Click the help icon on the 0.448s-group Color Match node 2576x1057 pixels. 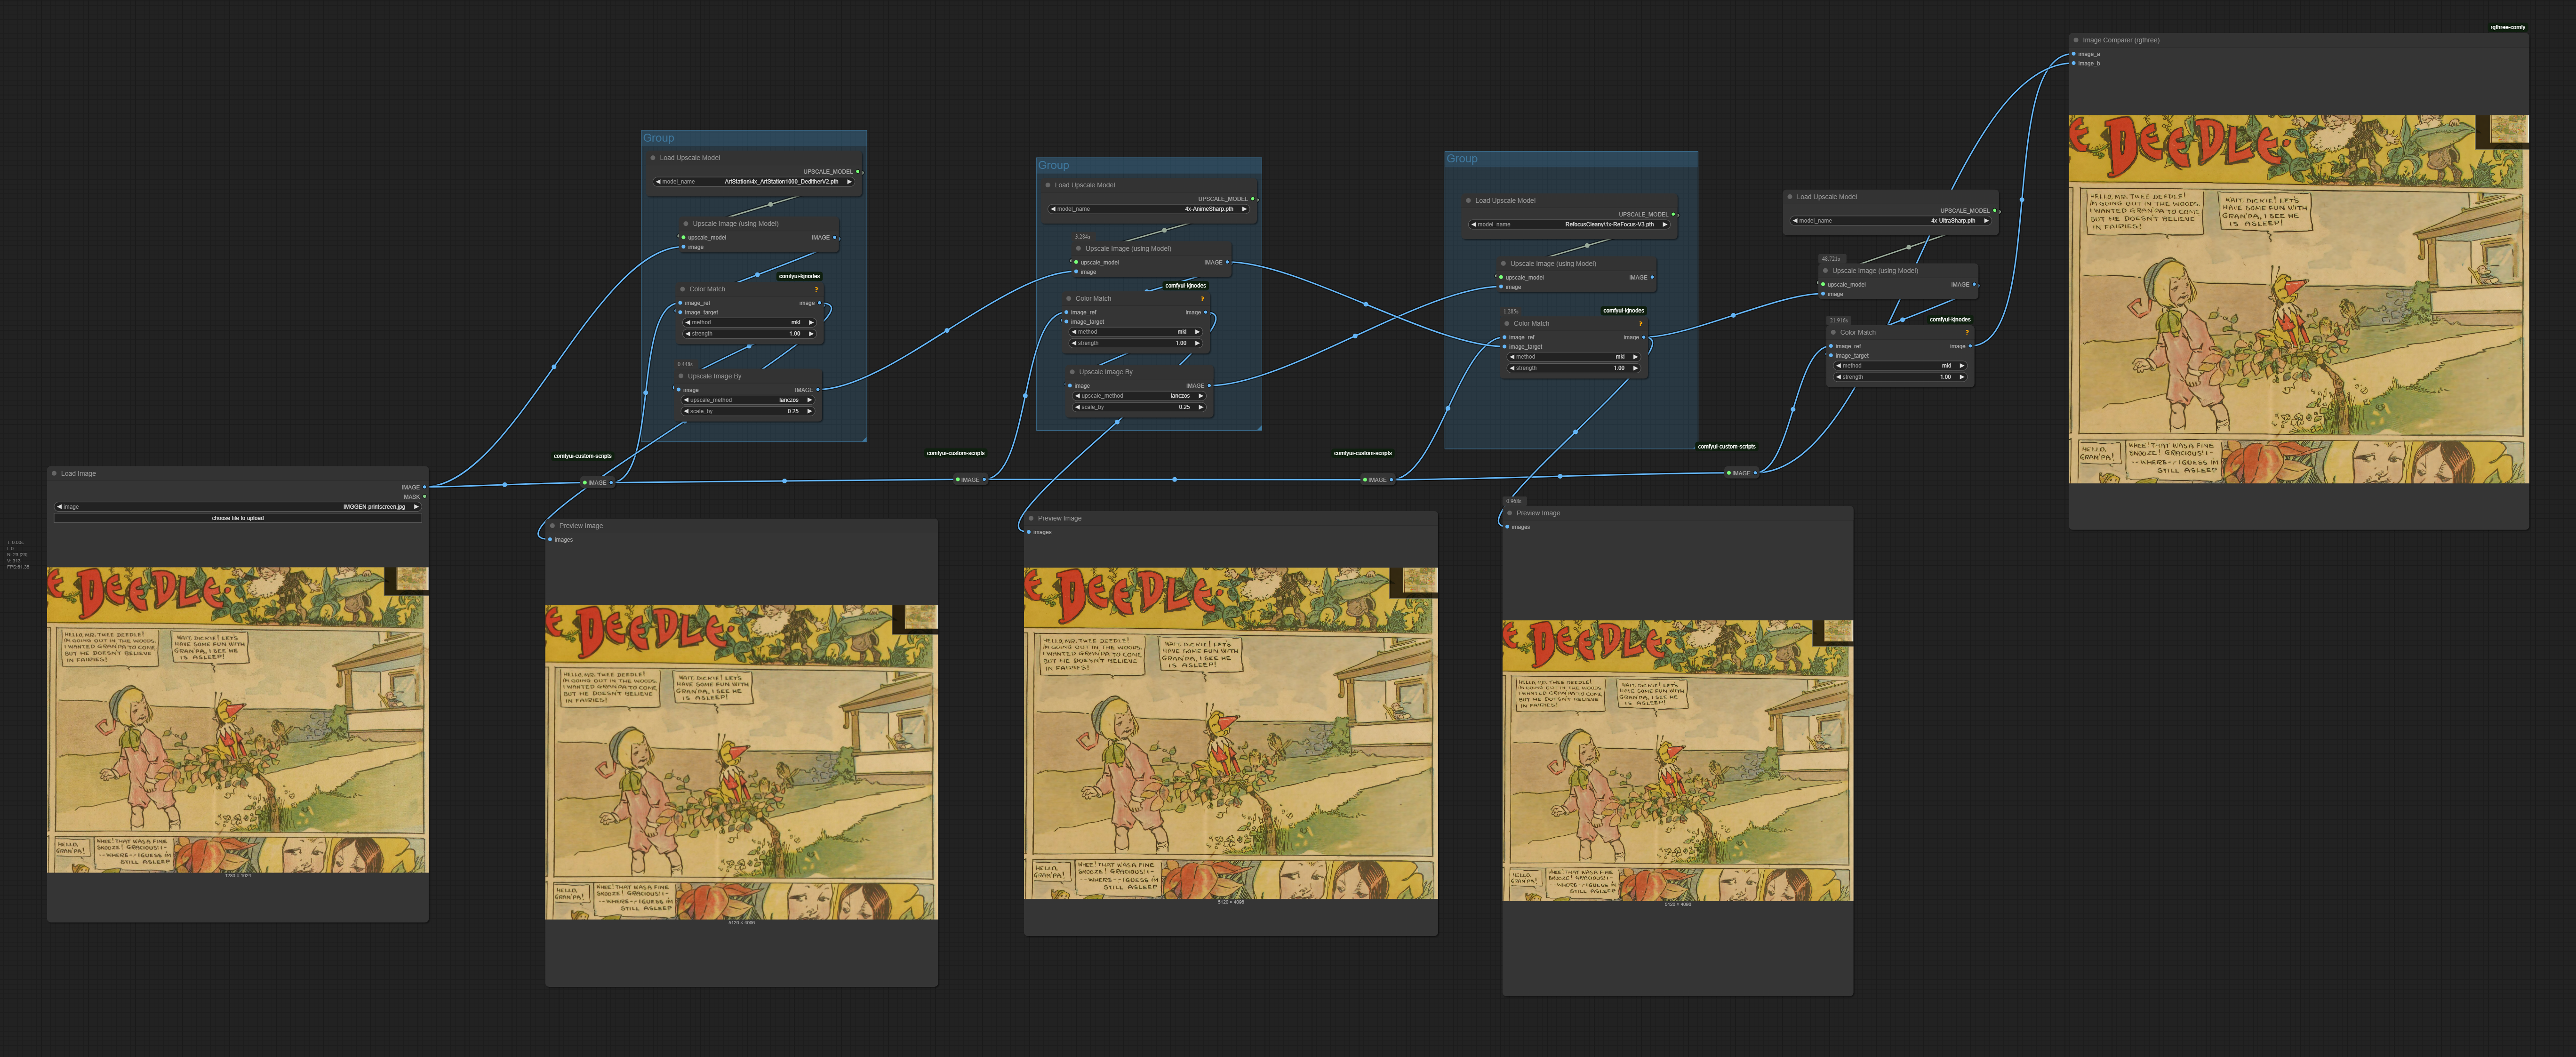pyautogui.click(x=816, y=289)
